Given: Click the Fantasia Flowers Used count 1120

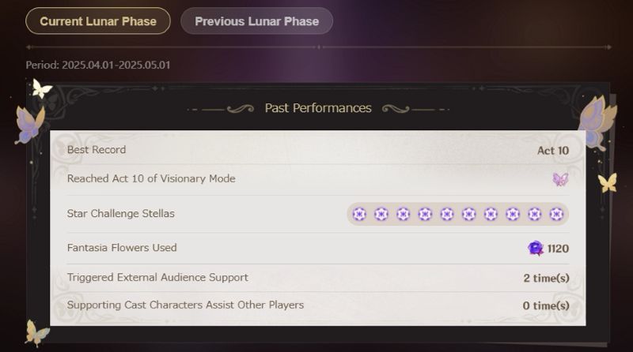Looking at the screenshot, I should pyautogui.click(x=558, y=249).
